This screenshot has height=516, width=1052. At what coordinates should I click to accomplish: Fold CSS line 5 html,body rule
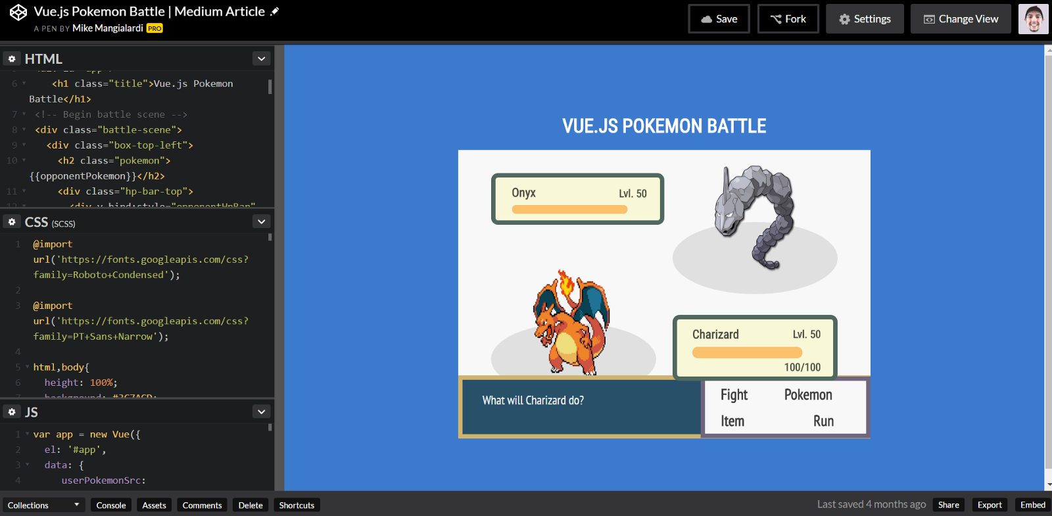click(27, 367)
